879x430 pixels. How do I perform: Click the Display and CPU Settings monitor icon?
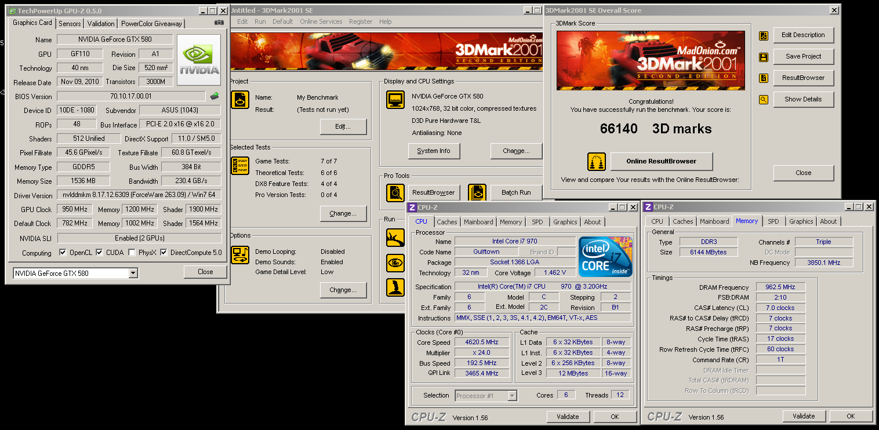[x=395, y=100]
